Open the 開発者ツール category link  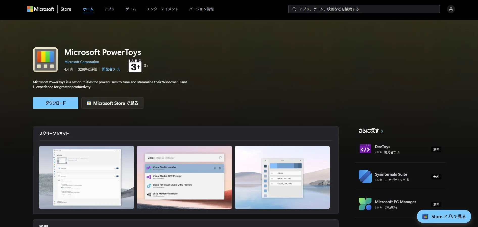tap(111, 69)
